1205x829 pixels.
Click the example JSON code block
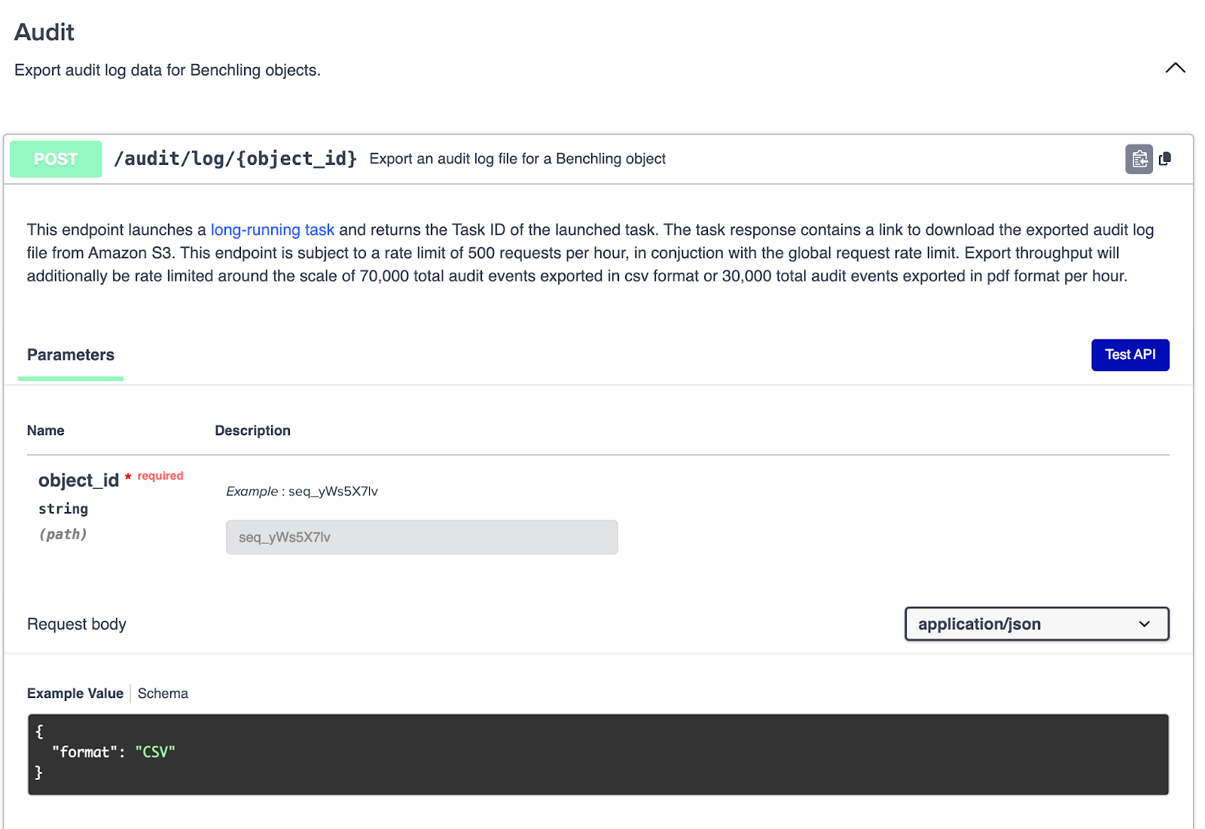598,754
